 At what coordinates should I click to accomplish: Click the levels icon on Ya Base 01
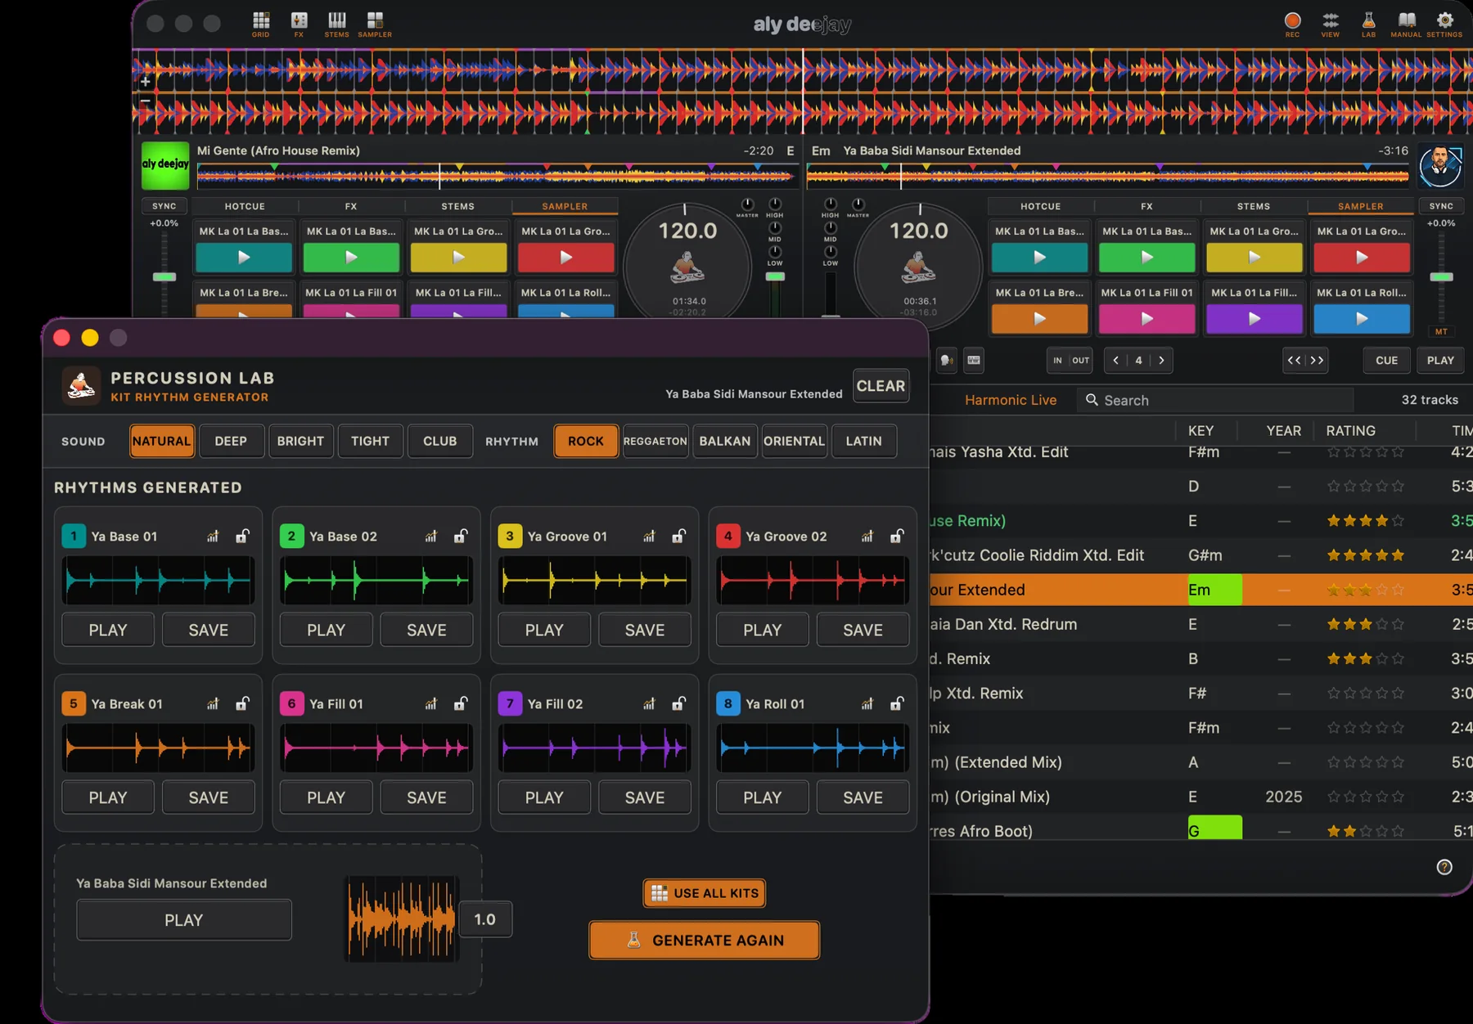[x=213, y=537]
